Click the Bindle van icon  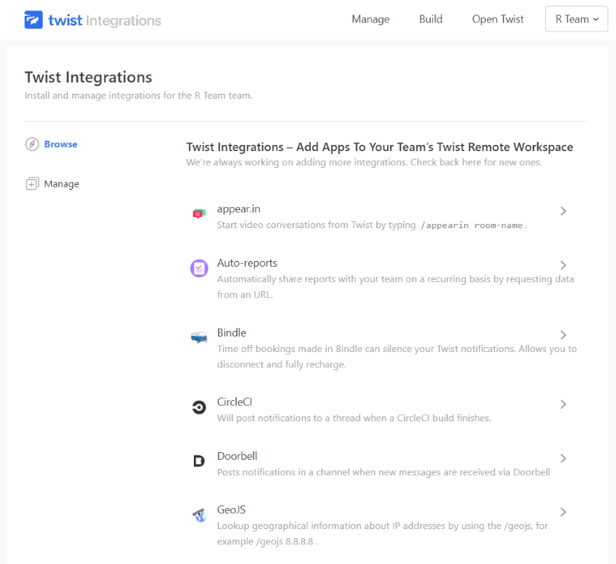pyautogui.click(x=199, y=337)
